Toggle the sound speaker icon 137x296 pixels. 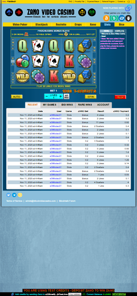(129, 1)
